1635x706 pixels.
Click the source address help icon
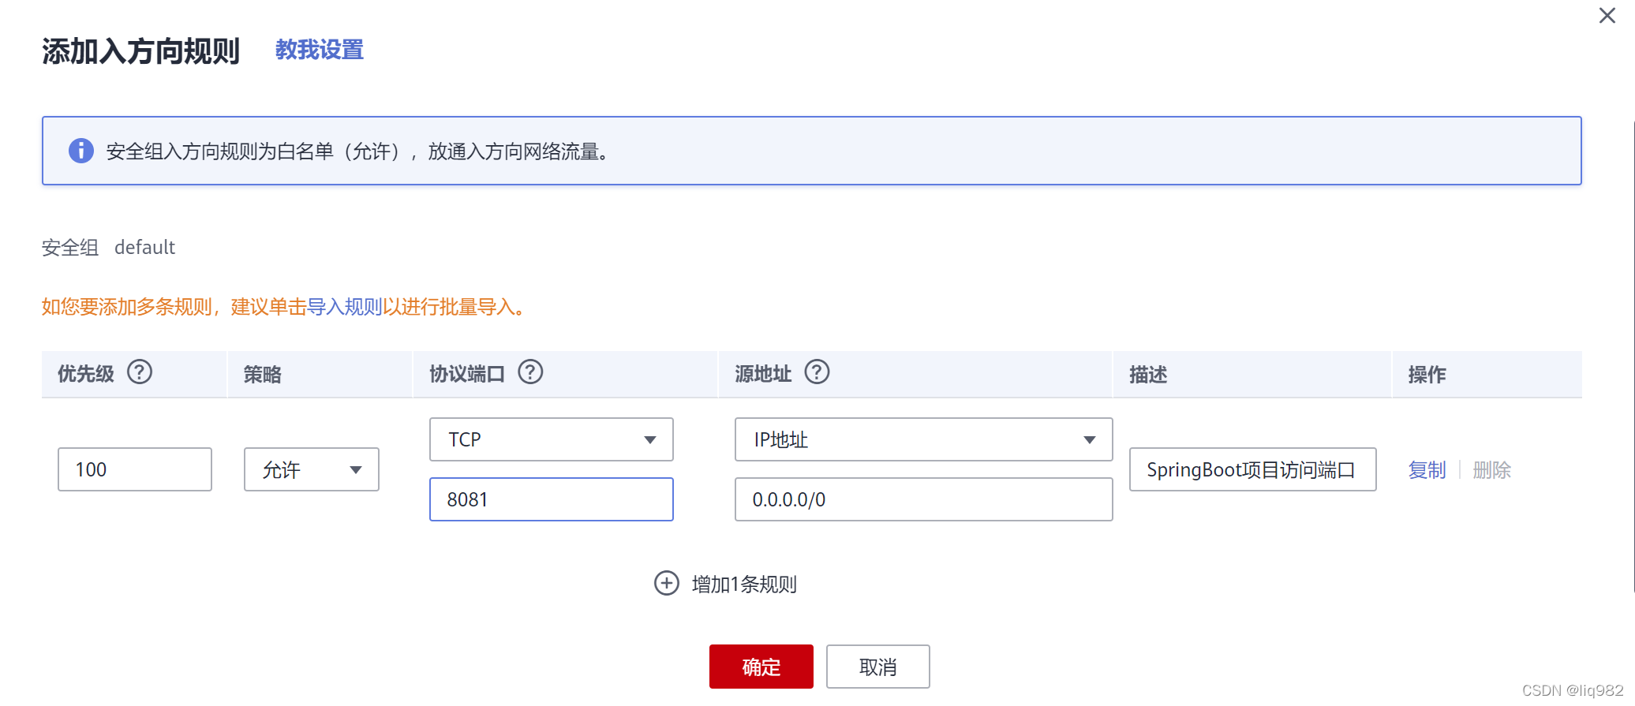point(817,372)
